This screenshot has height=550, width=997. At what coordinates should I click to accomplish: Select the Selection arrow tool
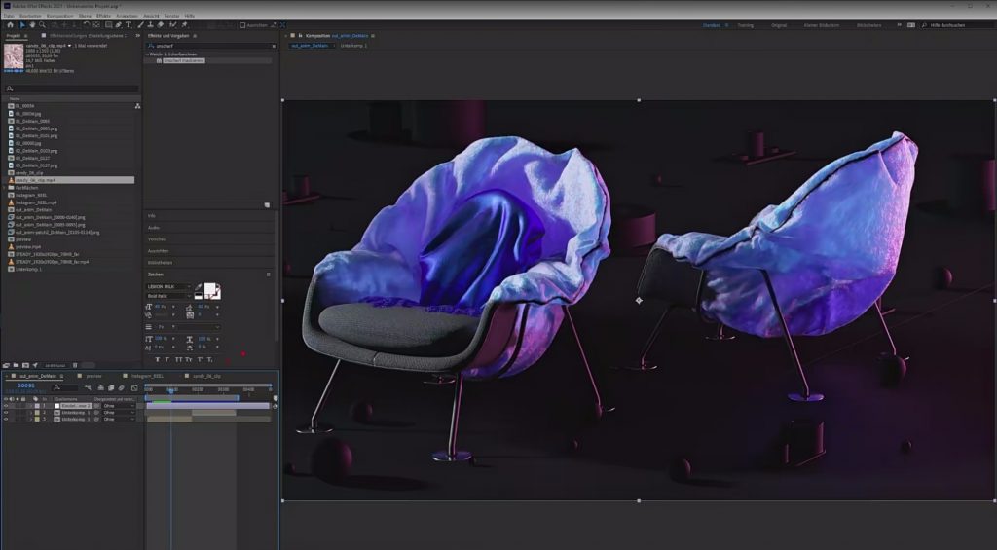pos(22,25)
